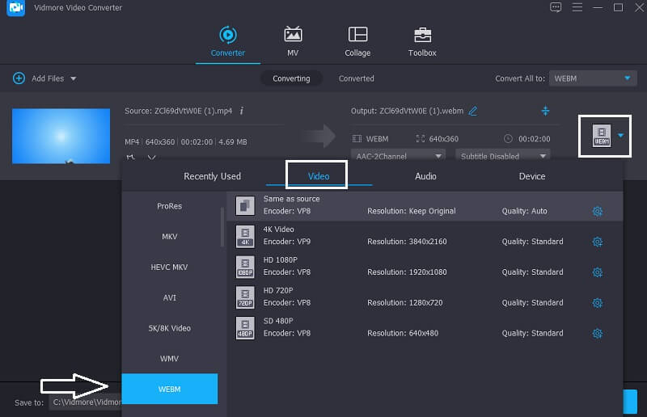Click the Save to path field
Image resolution: width=647 pixels, height=417 pixels.
coord(86,402)
